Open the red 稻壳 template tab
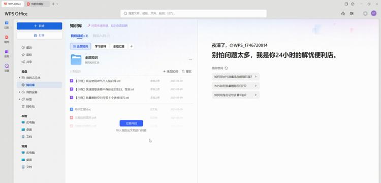 click(x=37, y=4)
